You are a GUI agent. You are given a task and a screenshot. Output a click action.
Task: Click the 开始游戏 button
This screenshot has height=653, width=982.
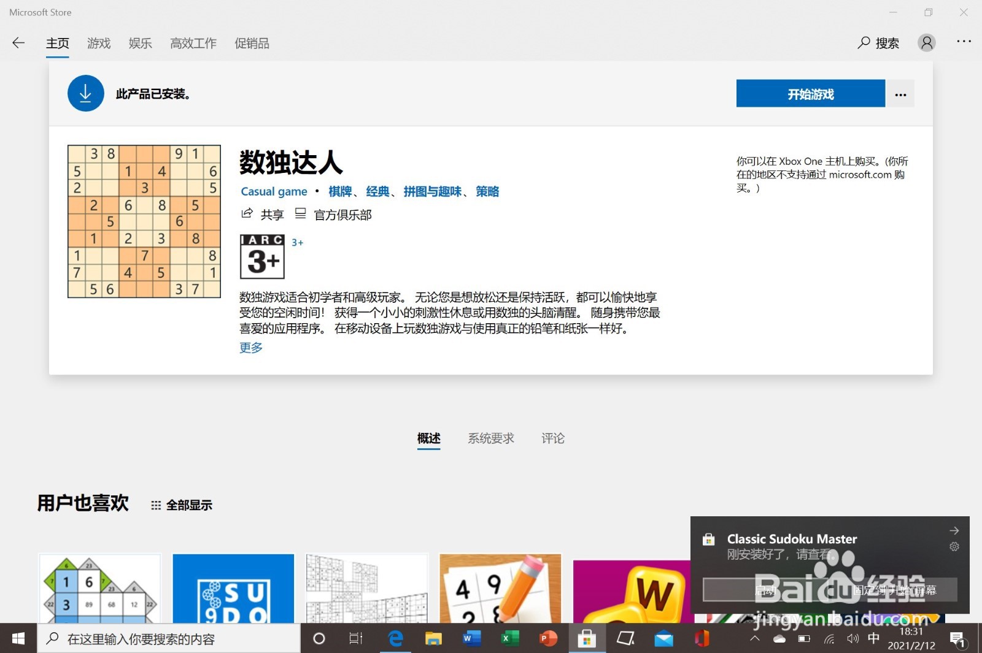[811, 94]
